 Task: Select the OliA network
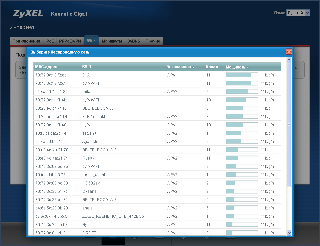157,75
